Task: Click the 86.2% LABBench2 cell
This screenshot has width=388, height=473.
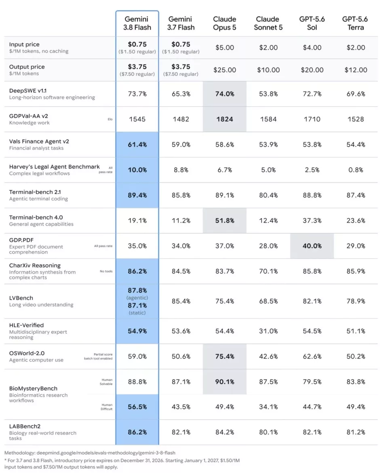Action: coord(137,432)
